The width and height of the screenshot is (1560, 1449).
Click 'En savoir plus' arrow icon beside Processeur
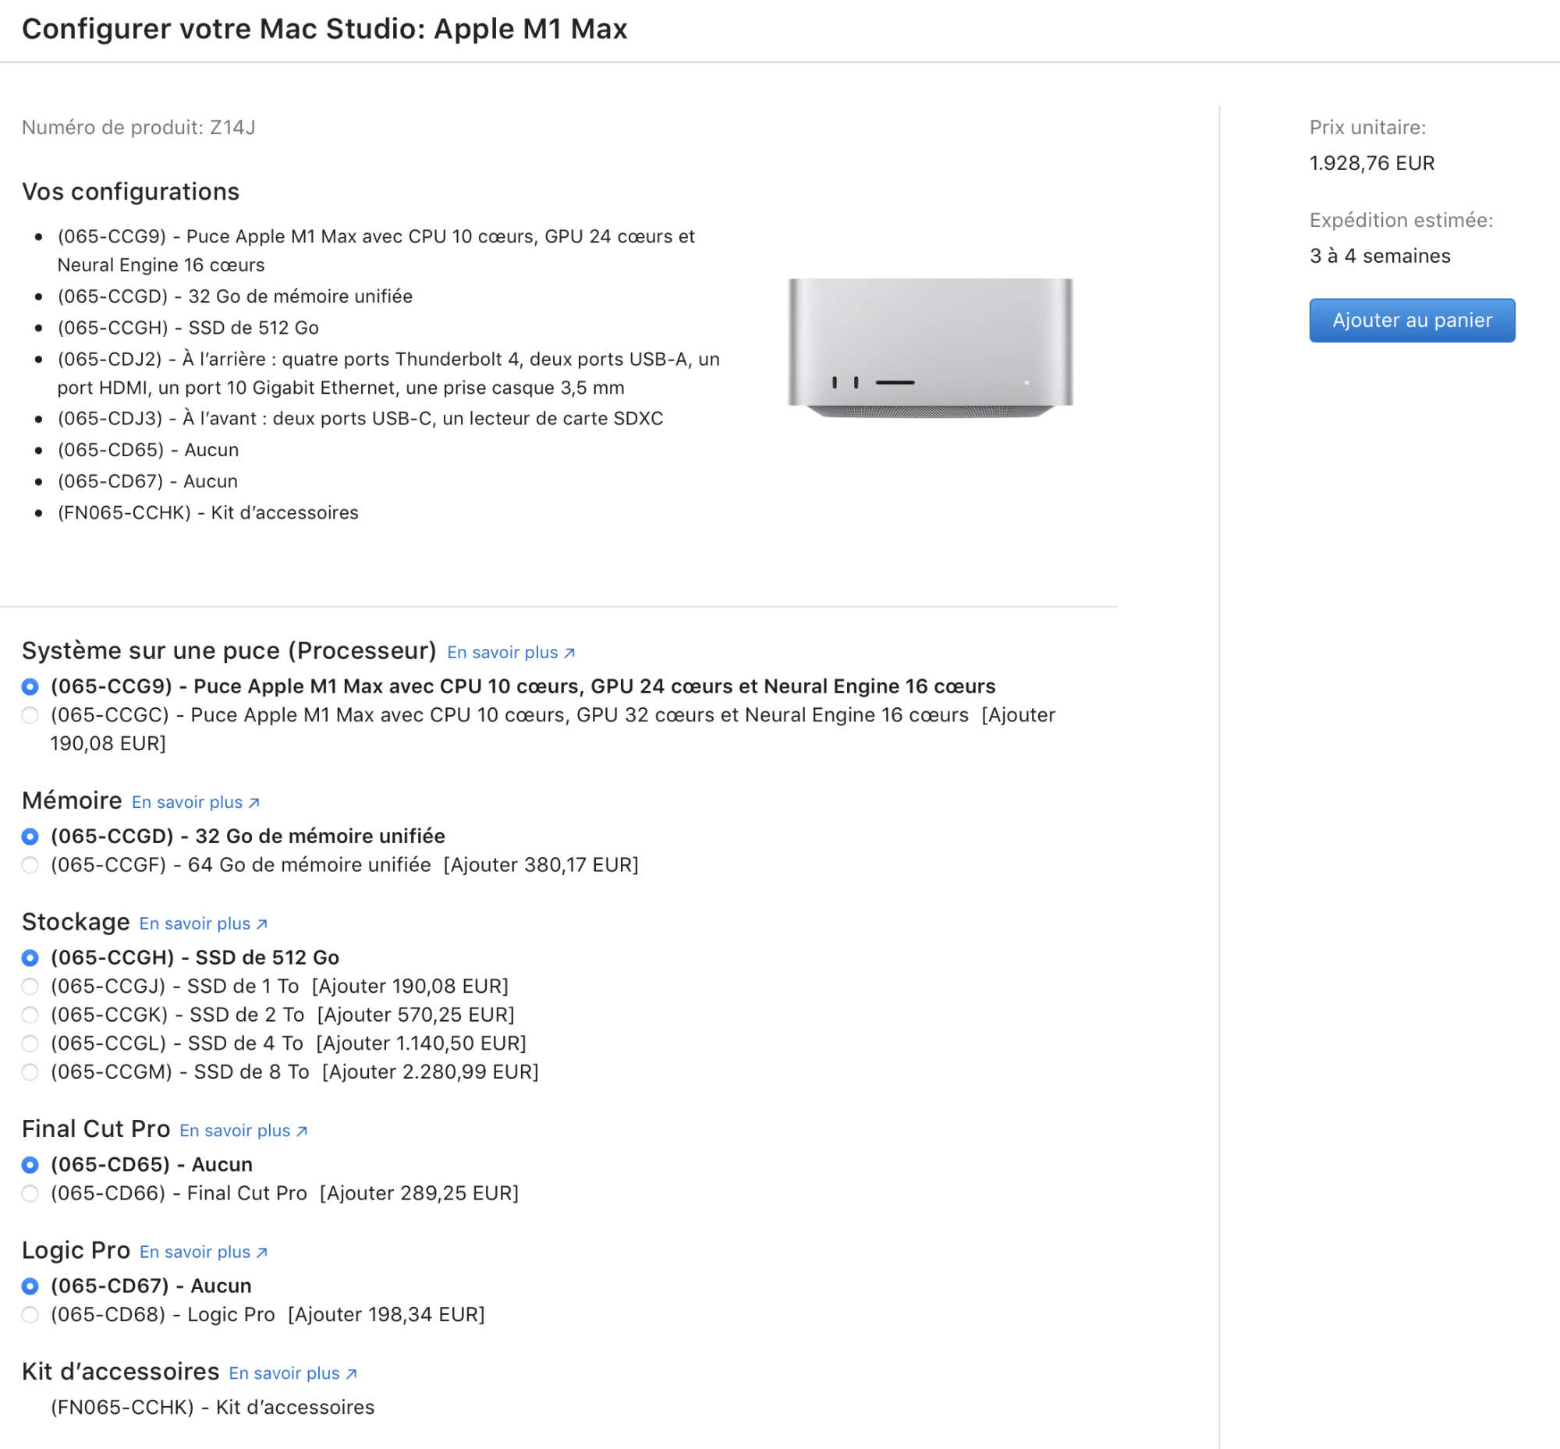pyautogui.click(x=569, y=654)
